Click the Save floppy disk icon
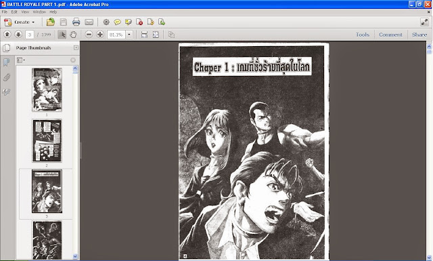 64,22
